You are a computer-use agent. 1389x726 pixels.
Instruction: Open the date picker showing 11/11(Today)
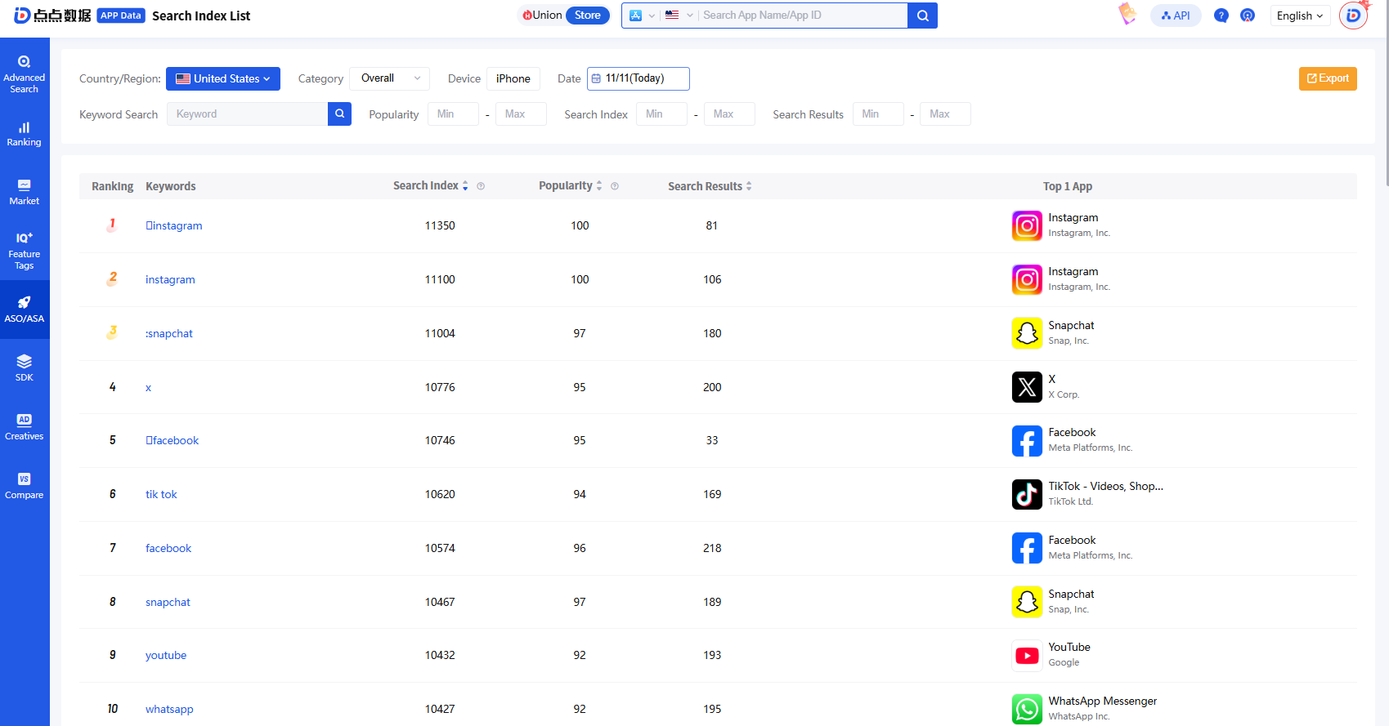(x=638, y=78)
